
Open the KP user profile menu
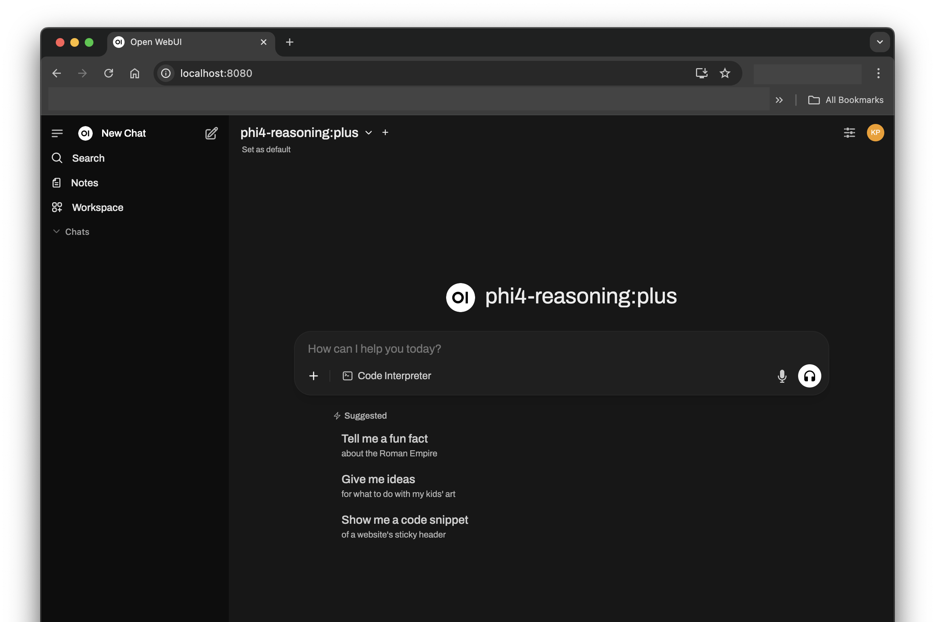pyautogui.click(x=875, y=133)
